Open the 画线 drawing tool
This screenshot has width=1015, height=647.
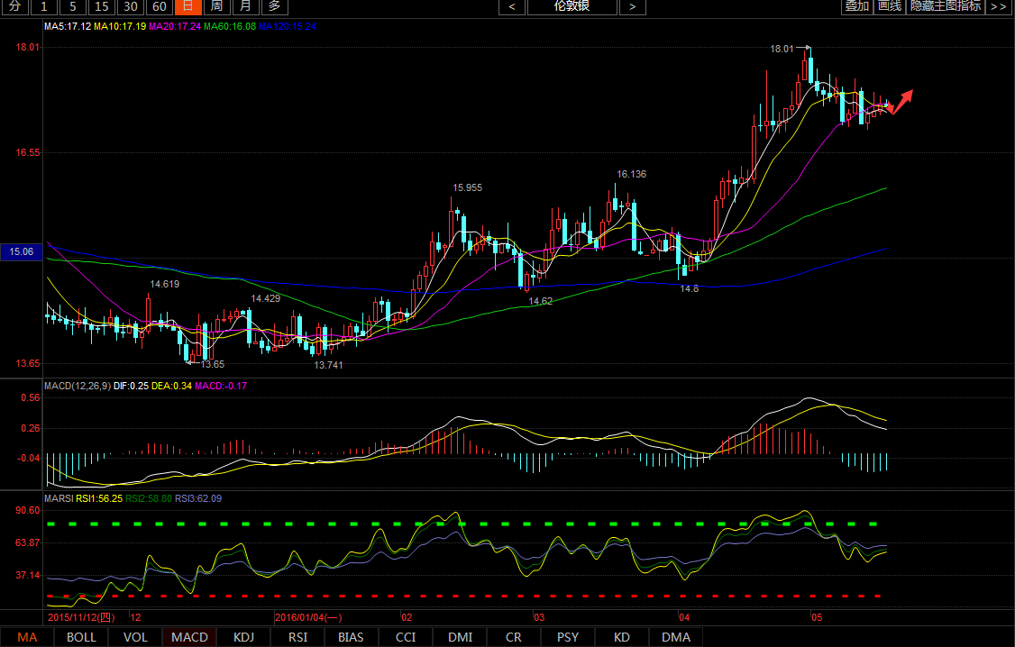(890, 7)
